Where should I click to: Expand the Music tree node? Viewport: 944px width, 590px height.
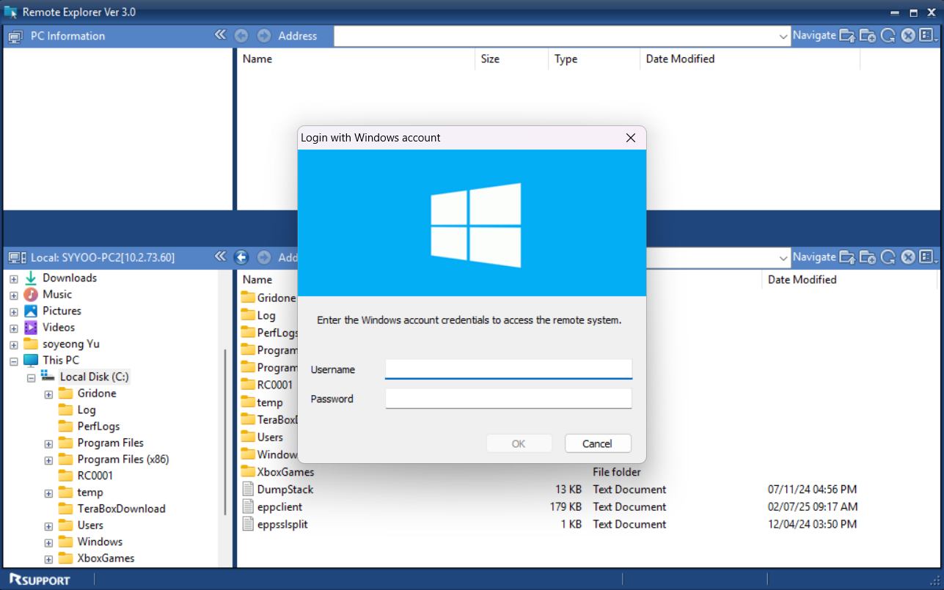[x=13, y=295]
